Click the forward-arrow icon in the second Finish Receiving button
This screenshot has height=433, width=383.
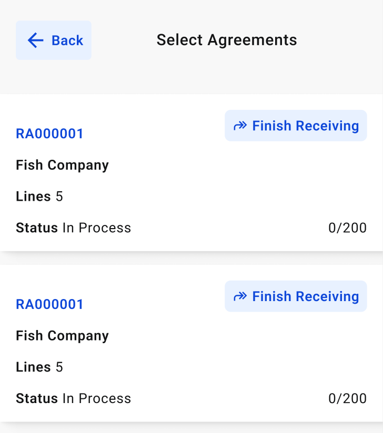(240, 297)
